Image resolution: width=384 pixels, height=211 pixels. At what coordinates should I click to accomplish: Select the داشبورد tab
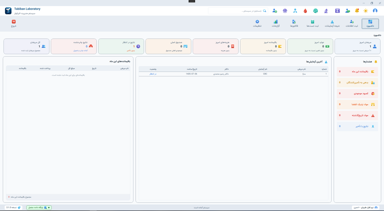click(x=370, y=24)
